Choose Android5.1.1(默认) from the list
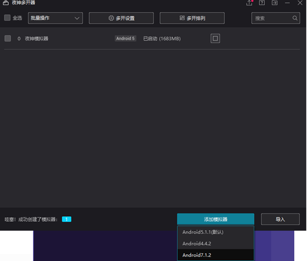Image resolution: width=307 pixels, height=261 pixels. tap(216, 232)
